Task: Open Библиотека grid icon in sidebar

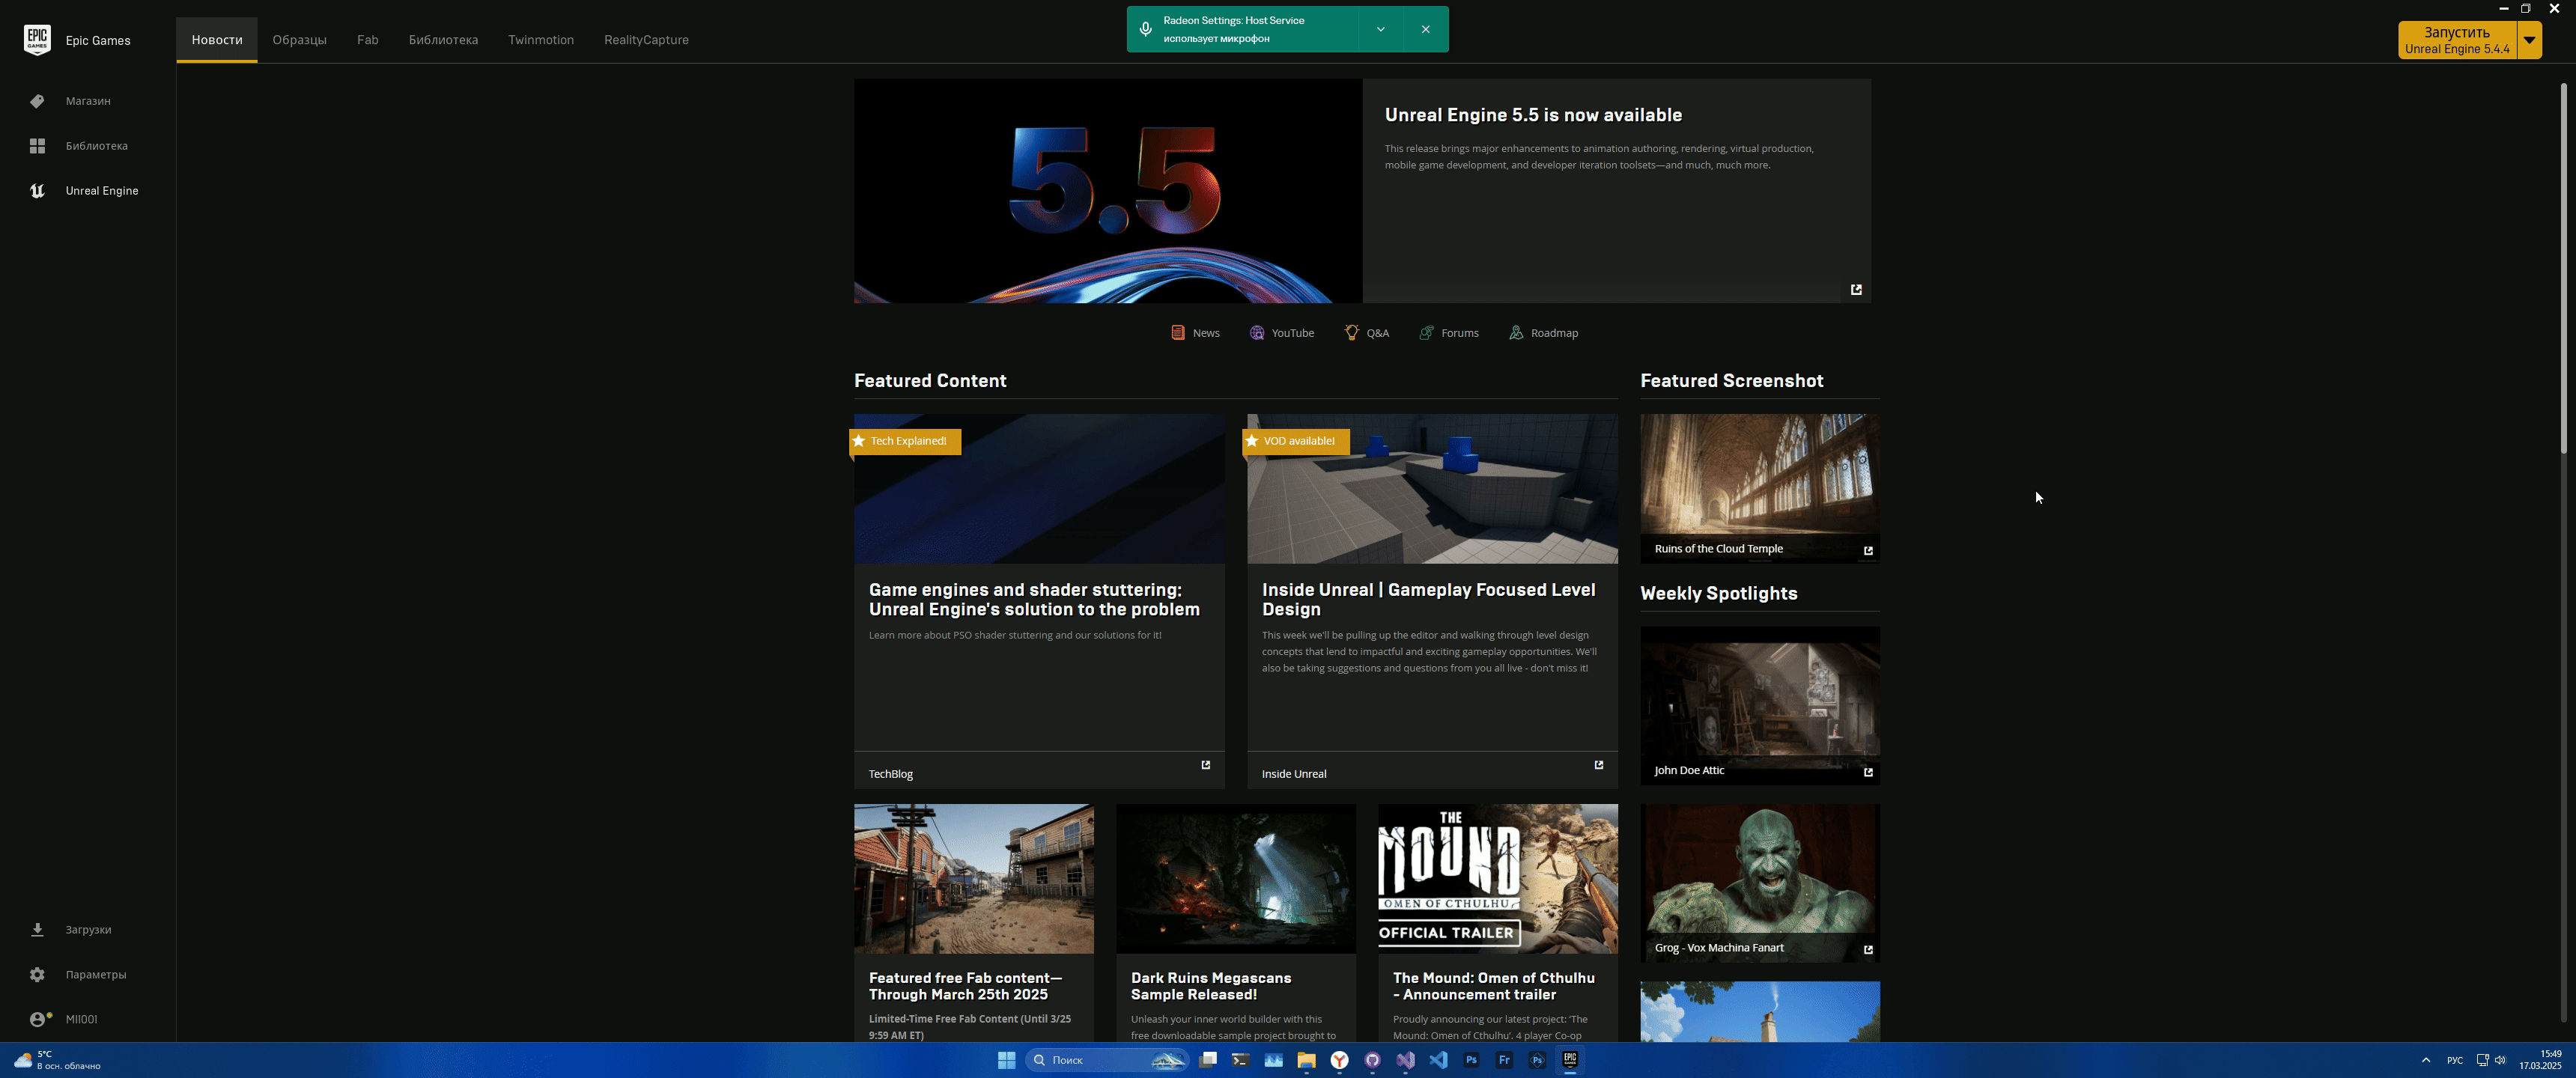Action: click(x=37, y=146)
